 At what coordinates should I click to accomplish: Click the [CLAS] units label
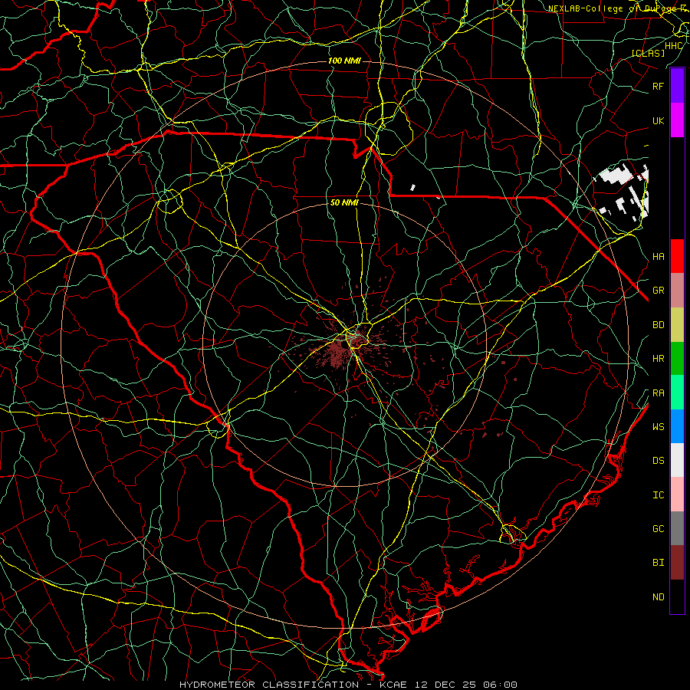coord(648,53)
